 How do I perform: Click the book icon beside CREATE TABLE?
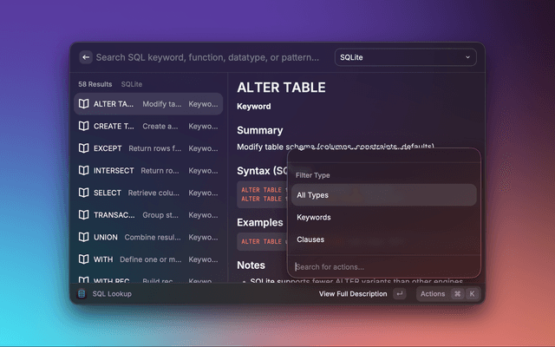click(x=84, y=126)
